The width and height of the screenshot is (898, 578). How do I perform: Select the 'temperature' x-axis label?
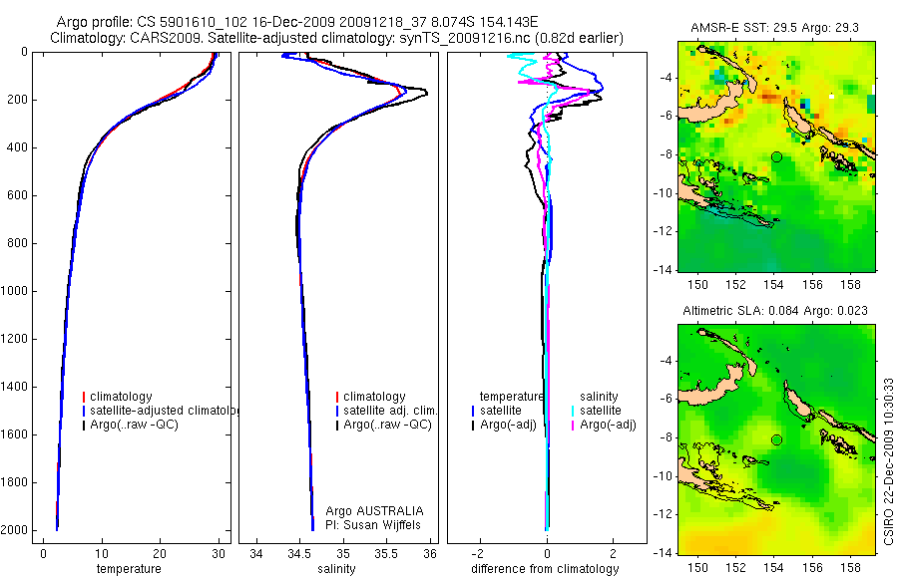point(129,569)
